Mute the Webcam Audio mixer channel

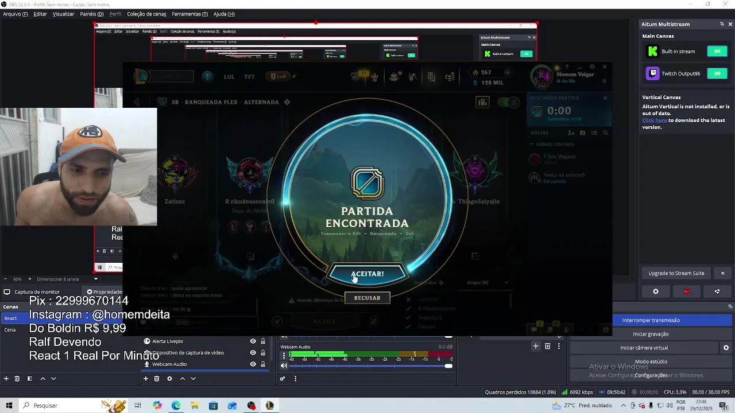pos(284,365)
